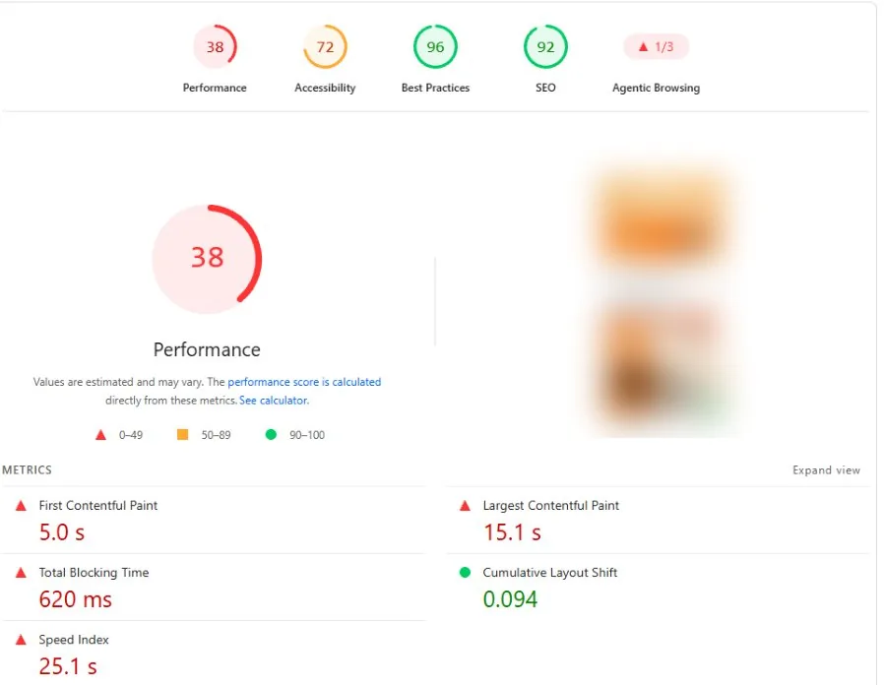
Task: Click the red triangle beside Speed Index
Action: [x=21, y=640]
